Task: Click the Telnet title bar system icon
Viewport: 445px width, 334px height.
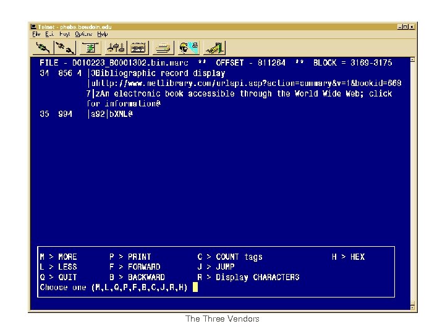Action: [x=34, y=27]
